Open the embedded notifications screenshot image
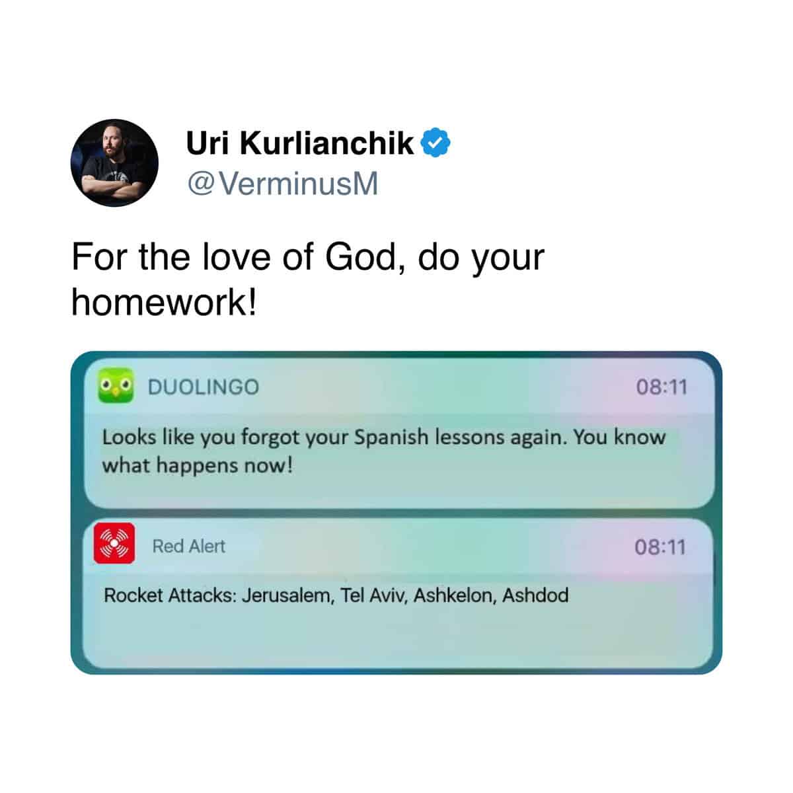Screen dimensions: 793x793 (397, 513)
